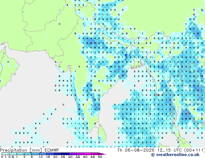Click the '[mm]' unit label
Viewport: 205px width, 158px height.
[36, 150]
